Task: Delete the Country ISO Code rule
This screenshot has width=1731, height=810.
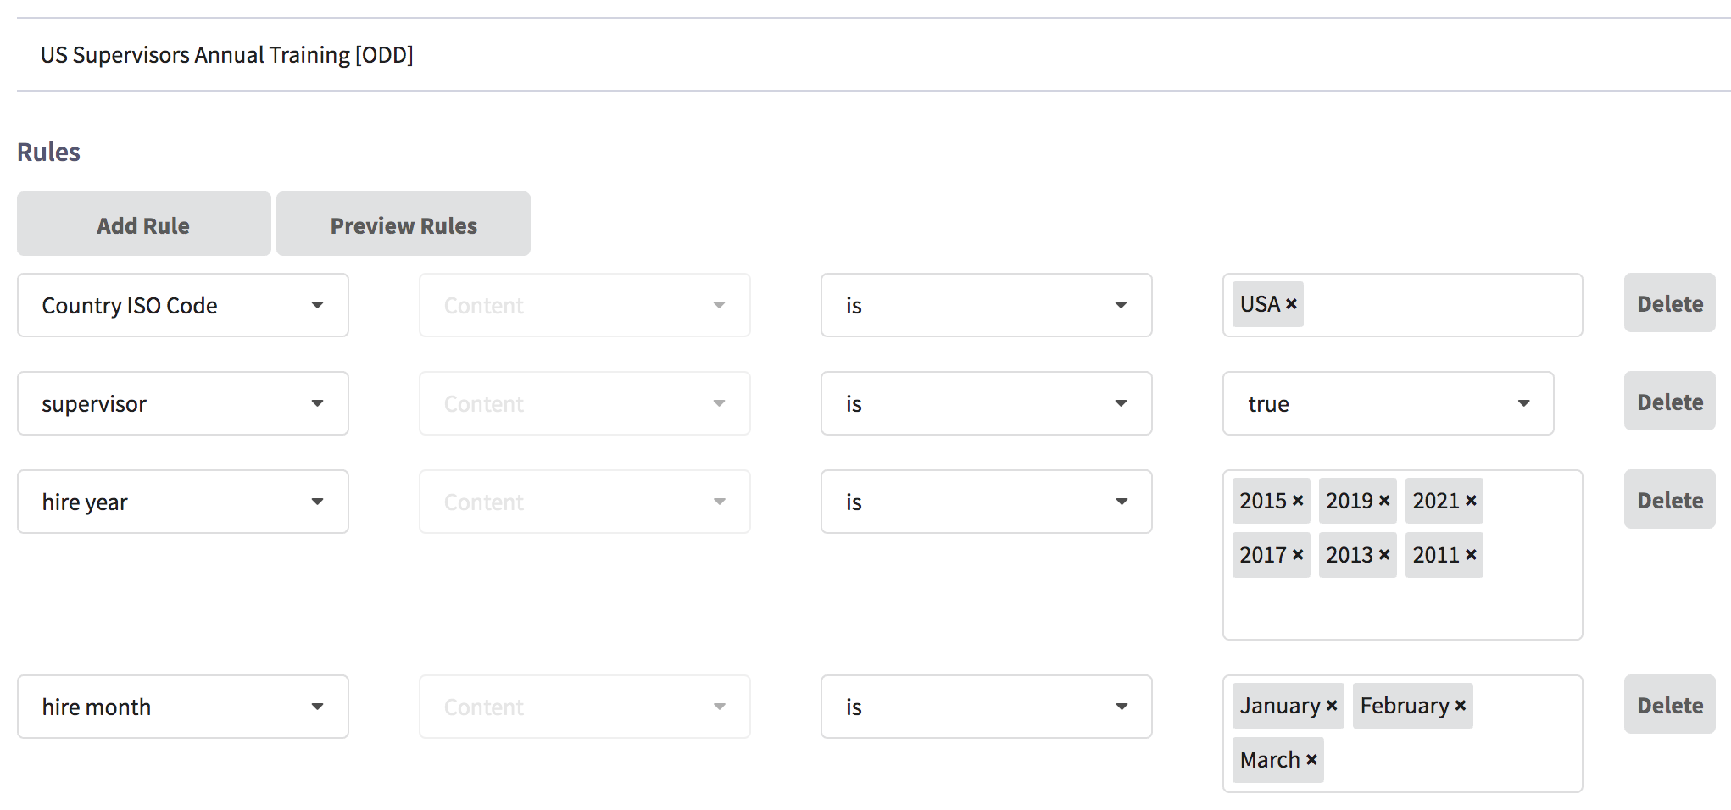Action: coord(1670,302)
